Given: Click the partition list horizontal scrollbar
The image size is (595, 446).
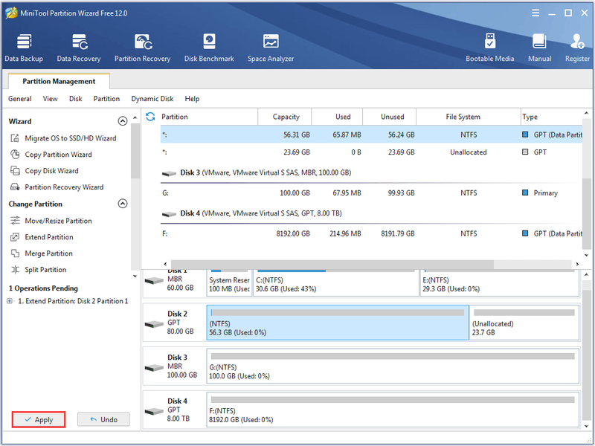Looking at the screenshot, I should tap(332, 264).
